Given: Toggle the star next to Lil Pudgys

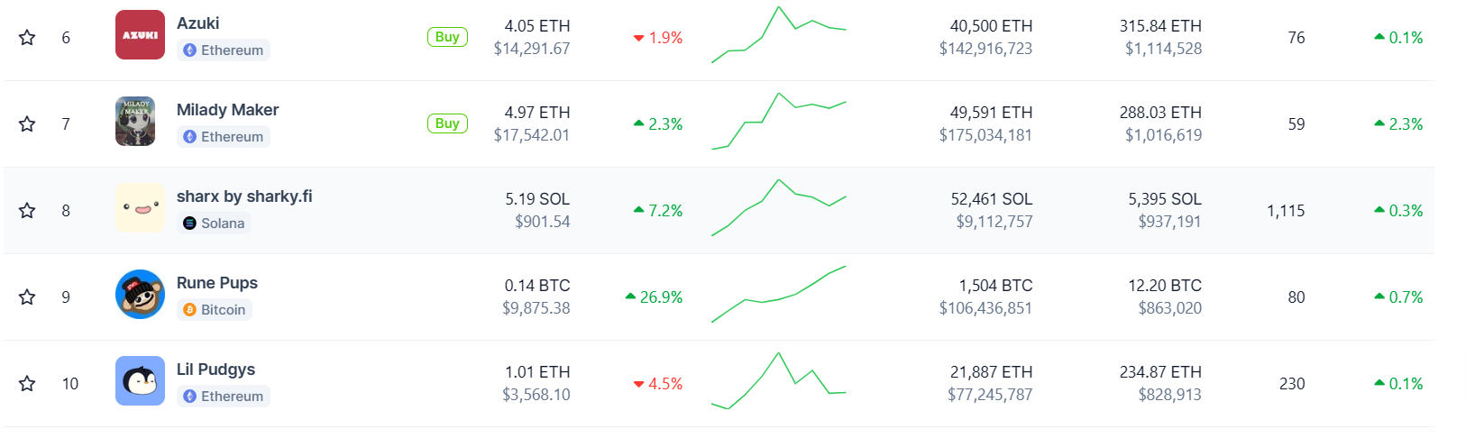Looking at the screenshot, I should 27,384.
